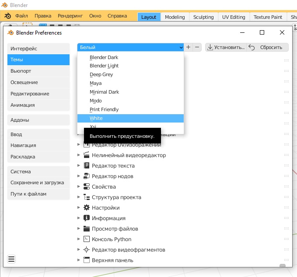Viewport: 297px width, 277px height.
Task: Switch to the UV Editing workspace tab
Action: 234,17
